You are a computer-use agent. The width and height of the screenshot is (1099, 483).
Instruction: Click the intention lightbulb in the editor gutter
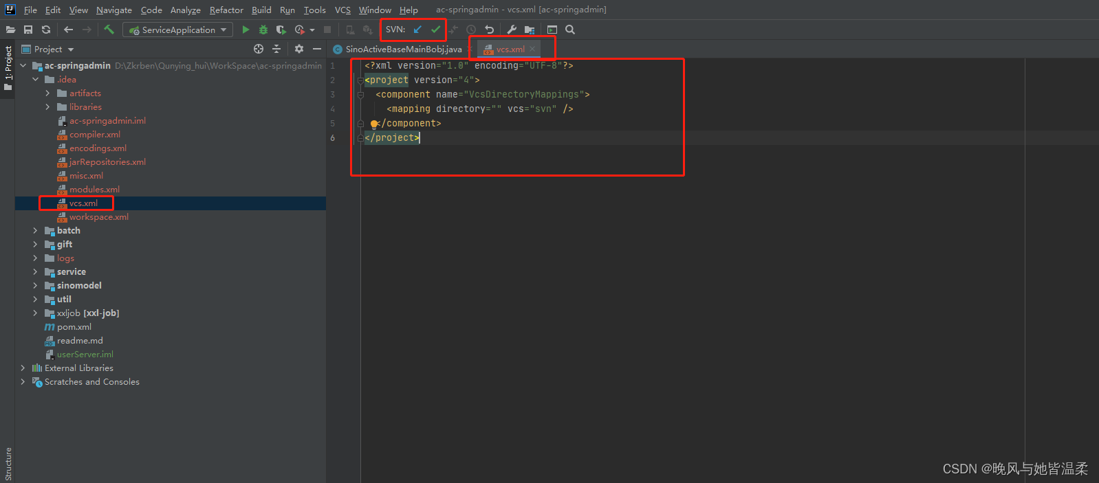point(373,124)
